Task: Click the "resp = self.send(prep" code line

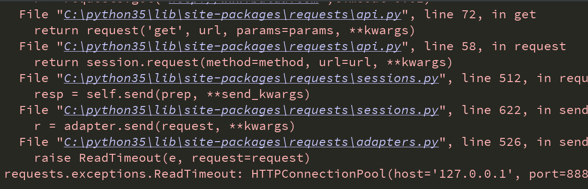Action: click(172, 94)
